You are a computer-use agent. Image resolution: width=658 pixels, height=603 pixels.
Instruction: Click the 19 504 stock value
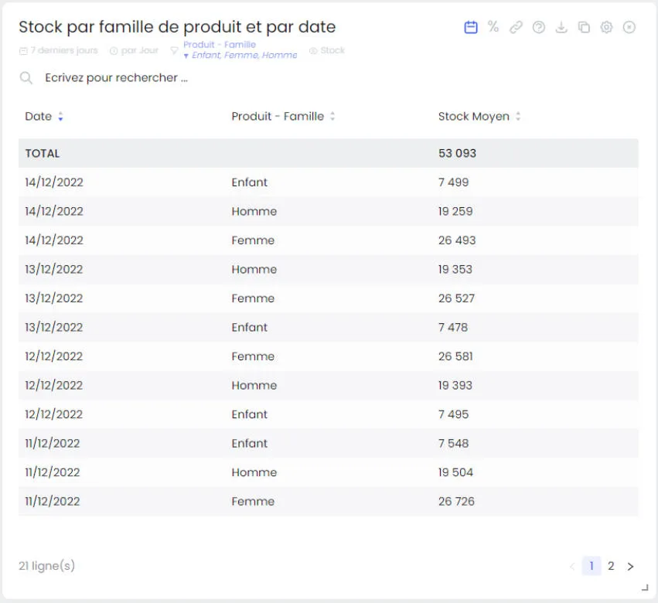(455, 472)
